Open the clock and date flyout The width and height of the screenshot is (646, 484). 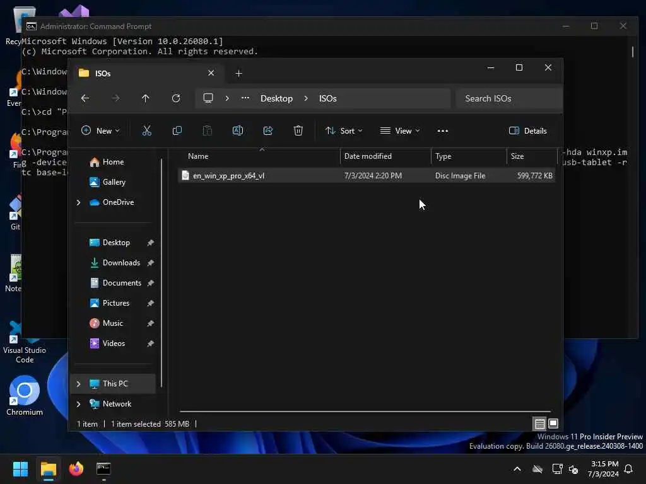[604, 469]
